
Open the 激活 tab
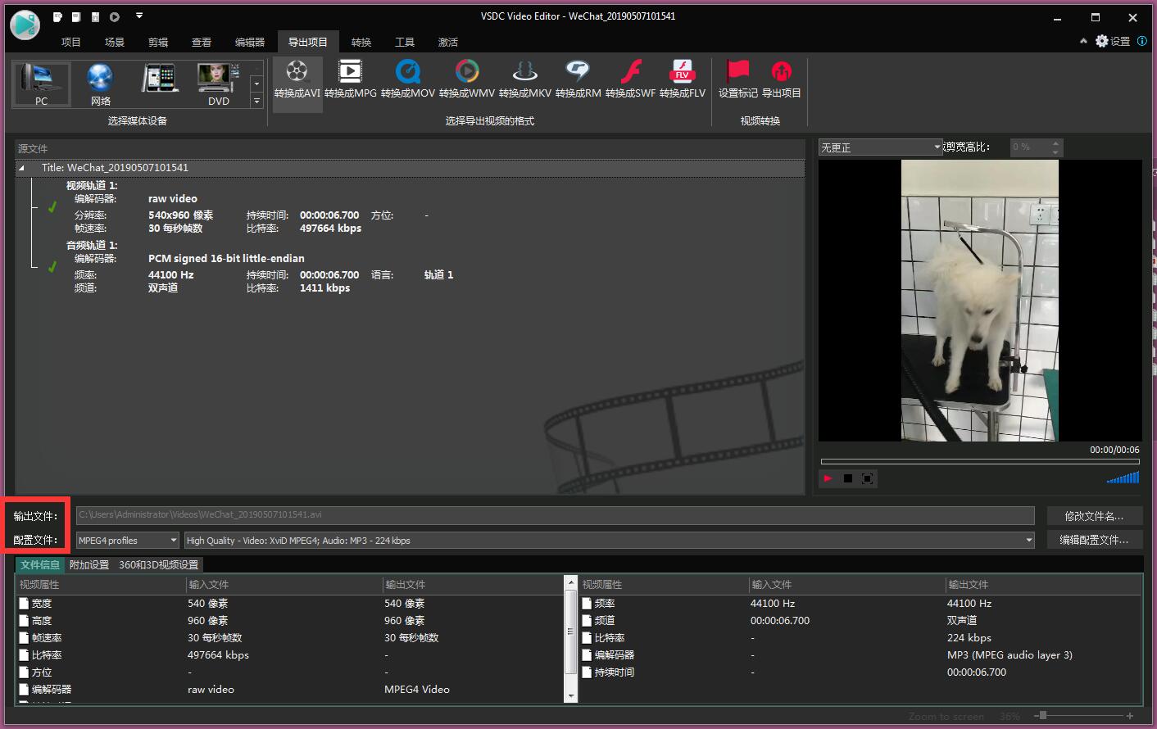click(x=448, y=43)
